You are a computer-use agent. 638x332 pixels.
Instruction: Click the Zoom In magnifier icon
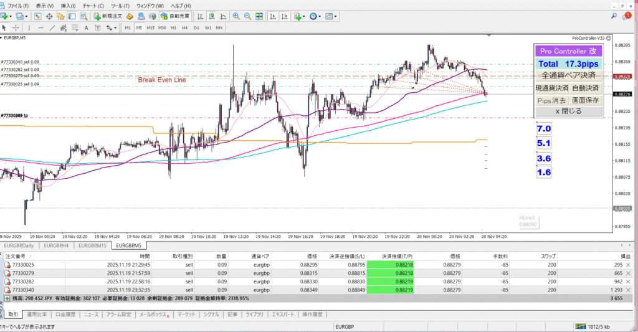(x=237, y=16)
